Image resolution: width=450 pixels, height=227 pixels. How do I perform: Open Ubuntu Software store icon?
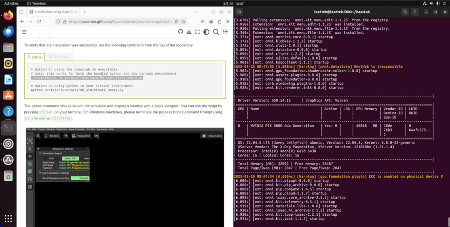click(8, 95)
